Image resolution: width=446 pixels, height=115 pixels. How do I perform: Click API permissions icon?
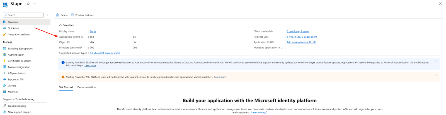click(4, 73)
